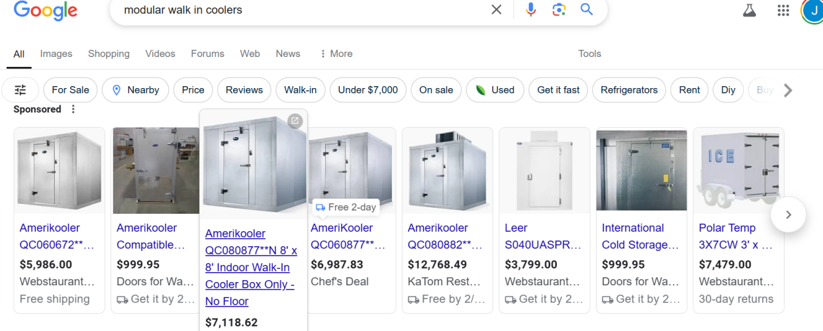823x331 pixels.
Task: Click the Tools button
Action: pyautogui.click(x=589, y=54)
